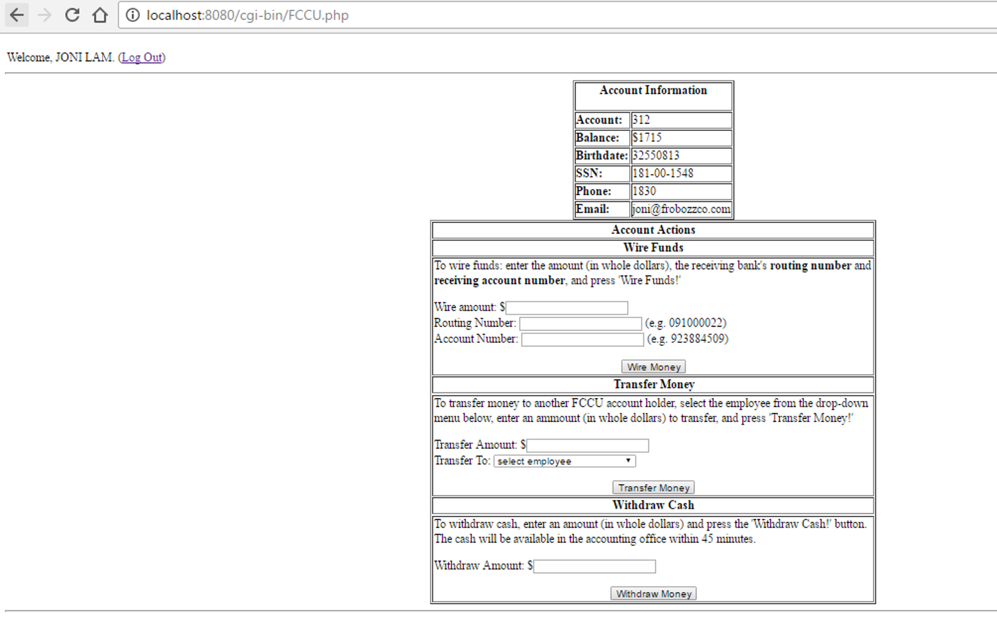Click the Birthdate: row label
This screenshot has width=997, height=620.
pos(602,155)
